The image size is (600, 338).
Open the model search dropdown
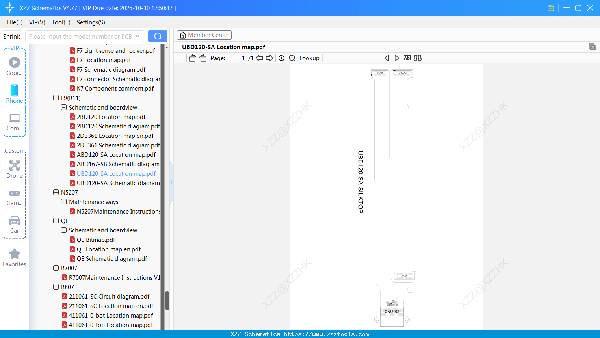tap(137, 36)
